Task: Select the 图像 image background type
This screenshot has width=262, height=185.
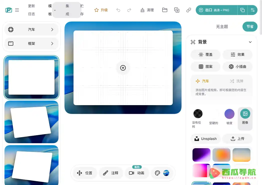Action: [245, 118]
